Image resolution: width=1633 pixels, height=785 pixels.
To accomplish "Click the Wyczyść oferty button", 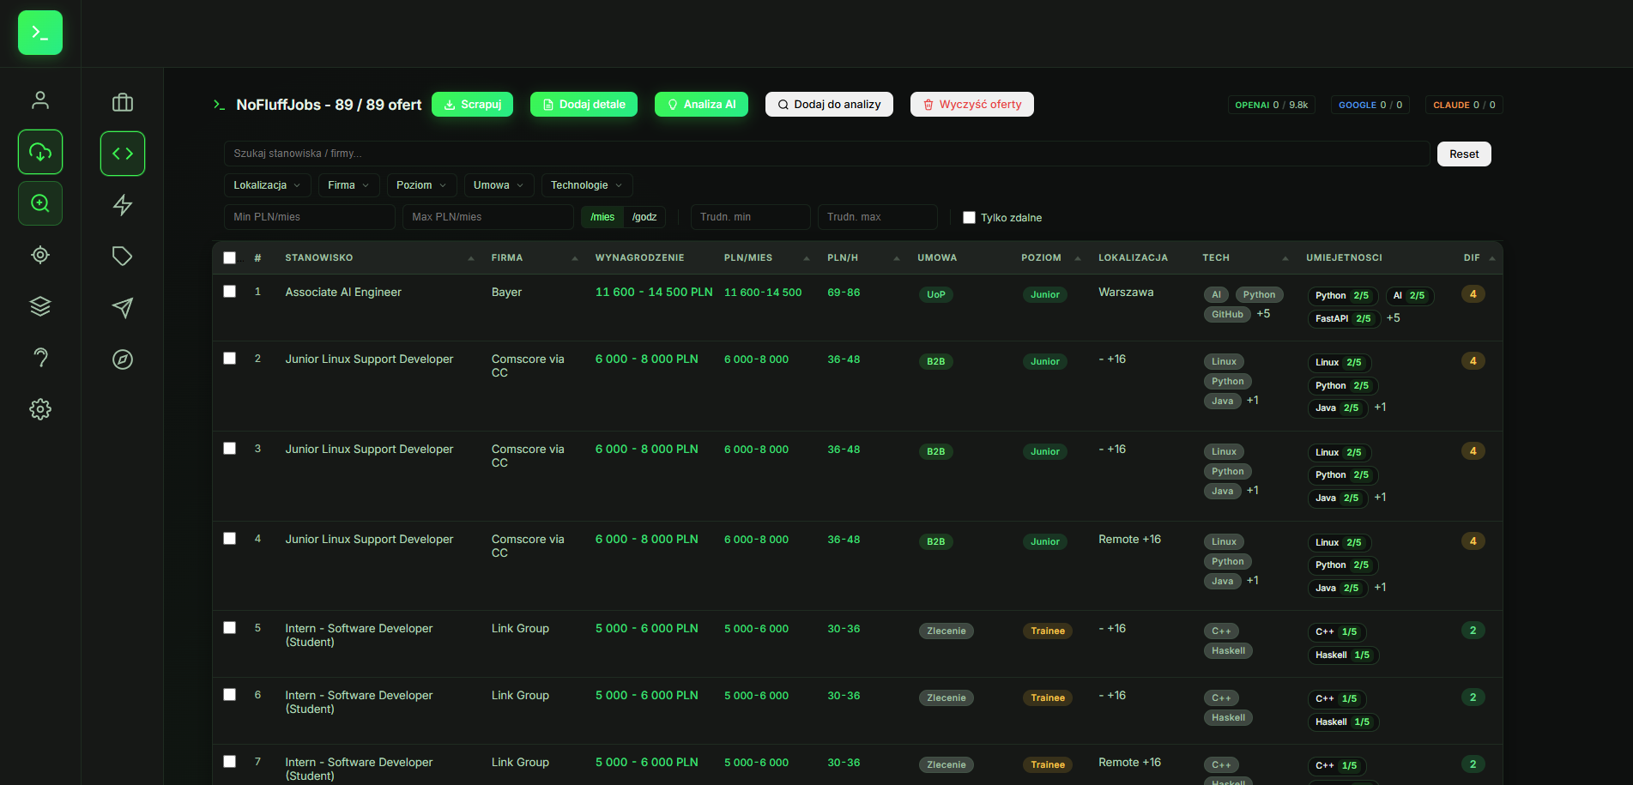I will [x=971, y=104].
